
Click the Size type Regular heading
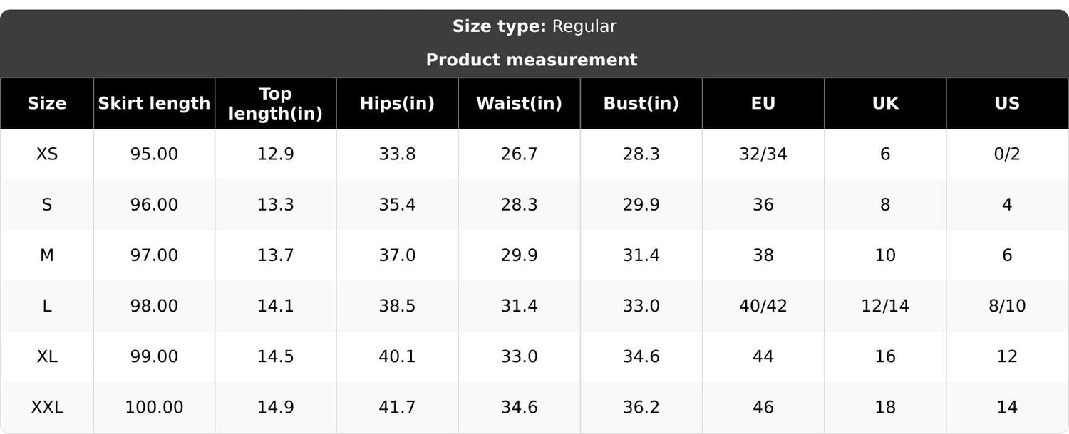[534, 26]
